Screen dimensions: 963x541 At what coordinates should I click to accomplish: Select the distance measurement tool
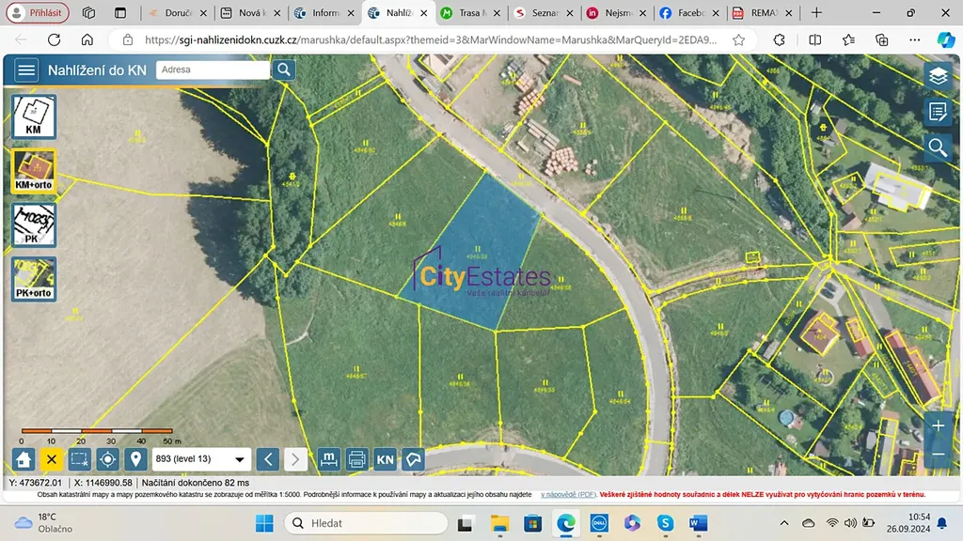coord(328,459)
